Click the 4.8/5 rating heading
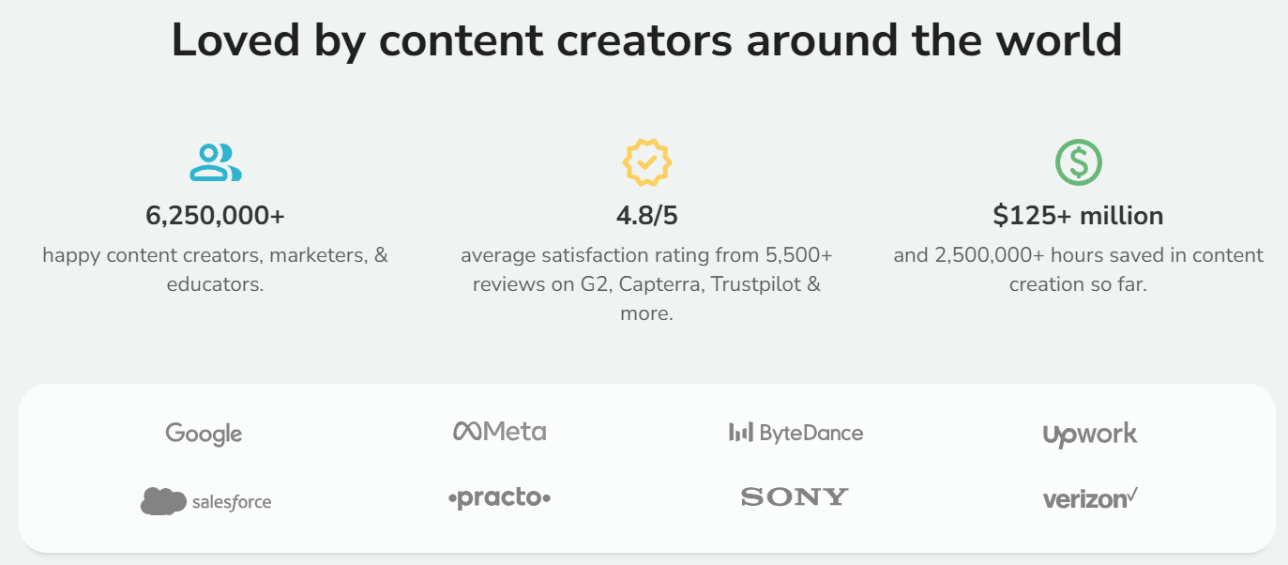1288x565 pixels. pos(646,216)
